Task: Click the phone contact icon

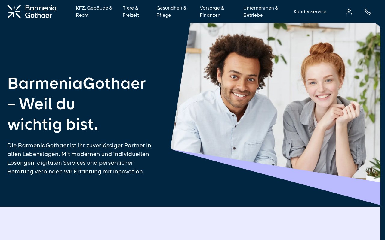Action: [x=368, y=12]
